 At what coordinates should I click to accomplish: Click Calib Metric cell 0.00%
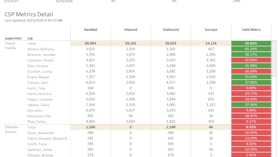[x=251, y=88]
